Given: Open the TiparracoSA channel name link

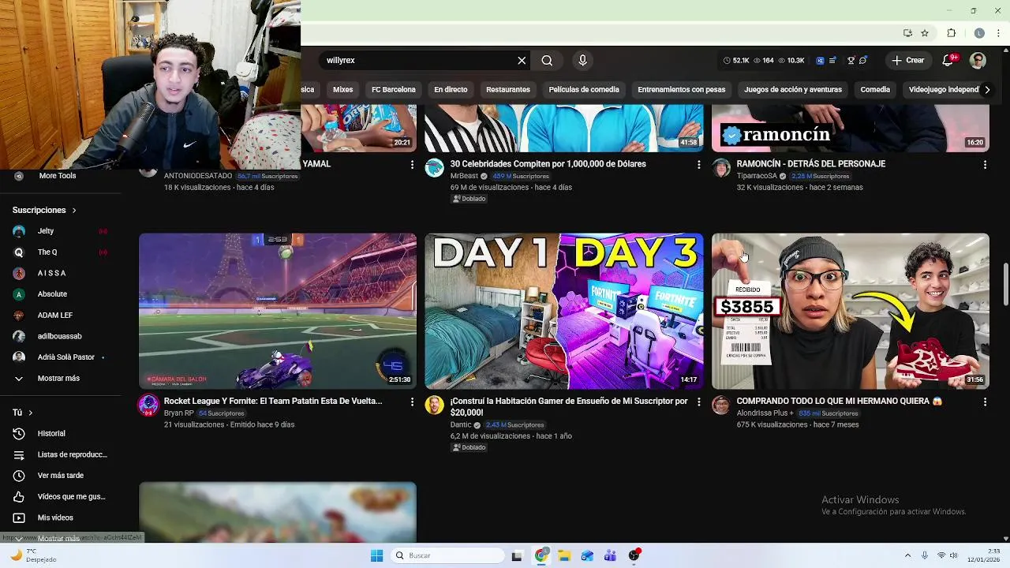Looking at the screenshot, I should point(757,176).
